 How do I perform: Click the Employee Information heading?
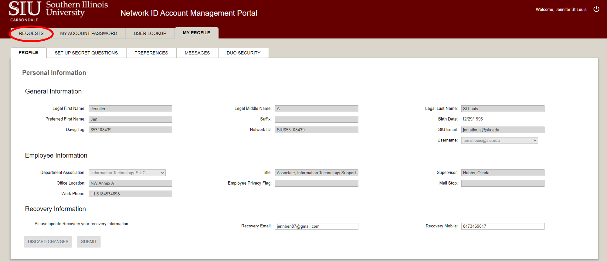(56, 155)
